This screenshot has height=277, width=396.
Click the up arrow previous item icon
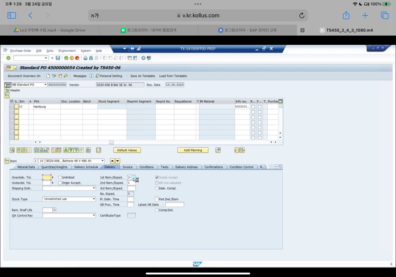pyautogui.click(x=112, y=161)
